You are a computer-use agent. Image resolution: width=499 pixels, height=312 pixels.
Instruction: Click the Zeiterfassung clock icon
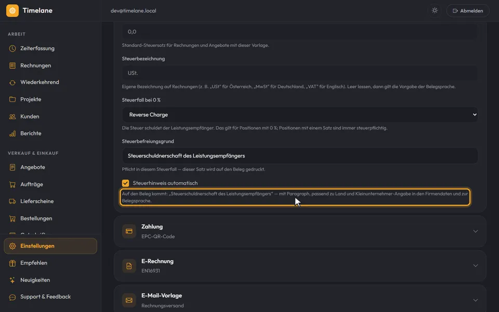[12, 48]
